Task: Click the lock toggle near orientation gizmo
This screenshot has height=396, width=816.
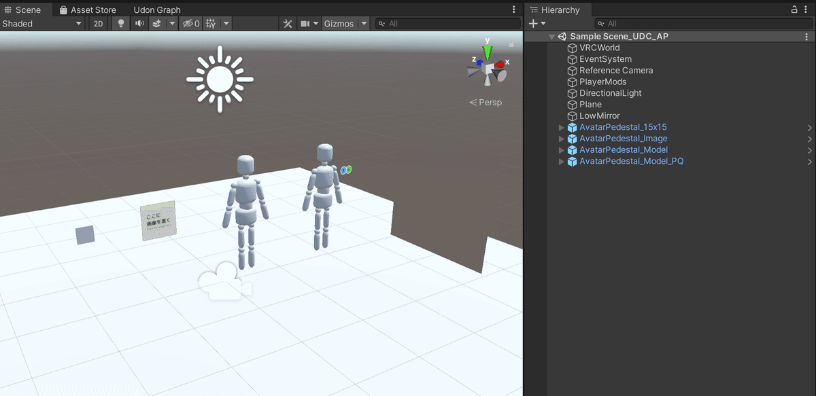Action: click(x=511, y=46)
